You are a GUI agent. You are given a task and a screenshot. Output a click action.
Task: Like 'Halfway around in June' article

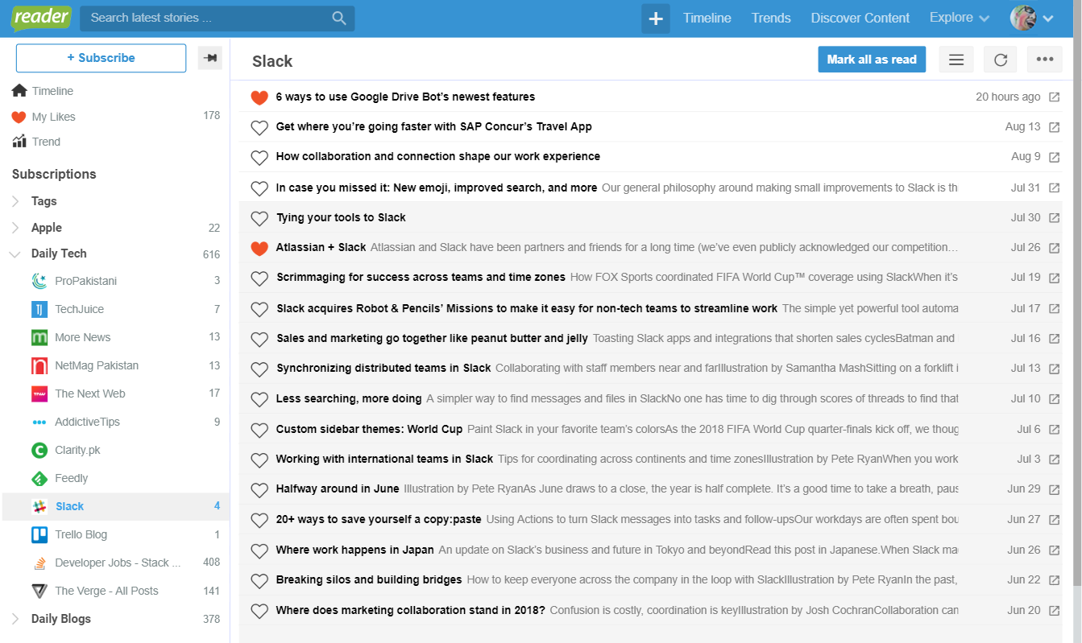click(259, 489)
